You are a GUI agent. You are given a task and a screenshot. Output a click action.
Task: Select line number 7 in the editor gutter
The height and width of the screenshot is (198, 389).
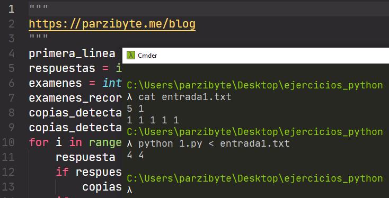pos(12,98)
